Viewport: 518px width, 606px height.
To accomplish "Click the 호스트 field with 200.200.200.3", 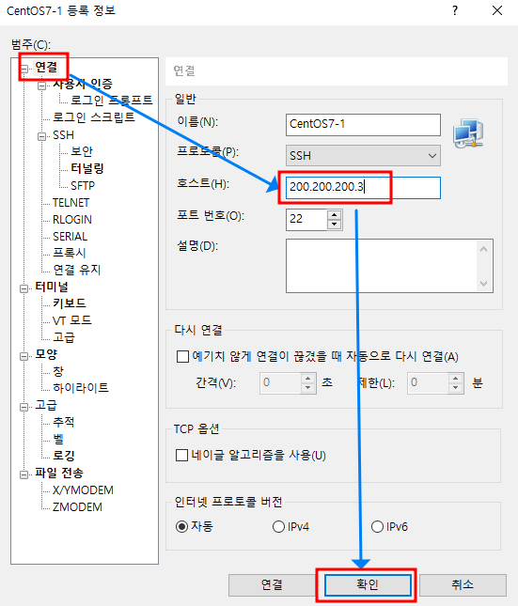I will tap(363, 188).
